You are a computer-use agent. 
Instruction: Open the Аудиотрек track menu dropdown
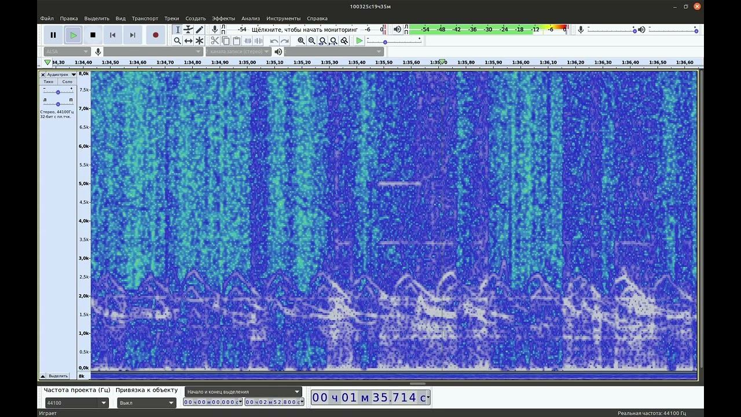(61, 75)
